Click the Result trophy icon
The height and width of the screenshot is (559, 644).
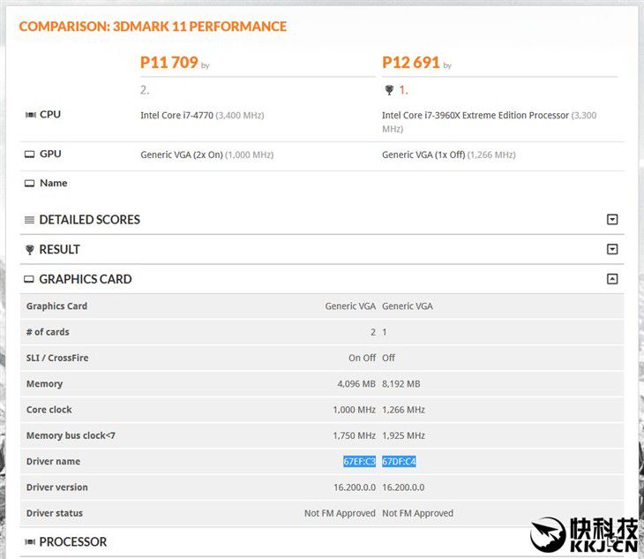tap(30, 250)
